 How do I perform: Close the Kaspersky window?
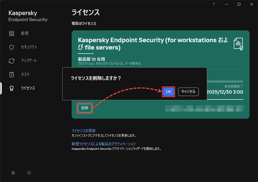tap(251, 4)
